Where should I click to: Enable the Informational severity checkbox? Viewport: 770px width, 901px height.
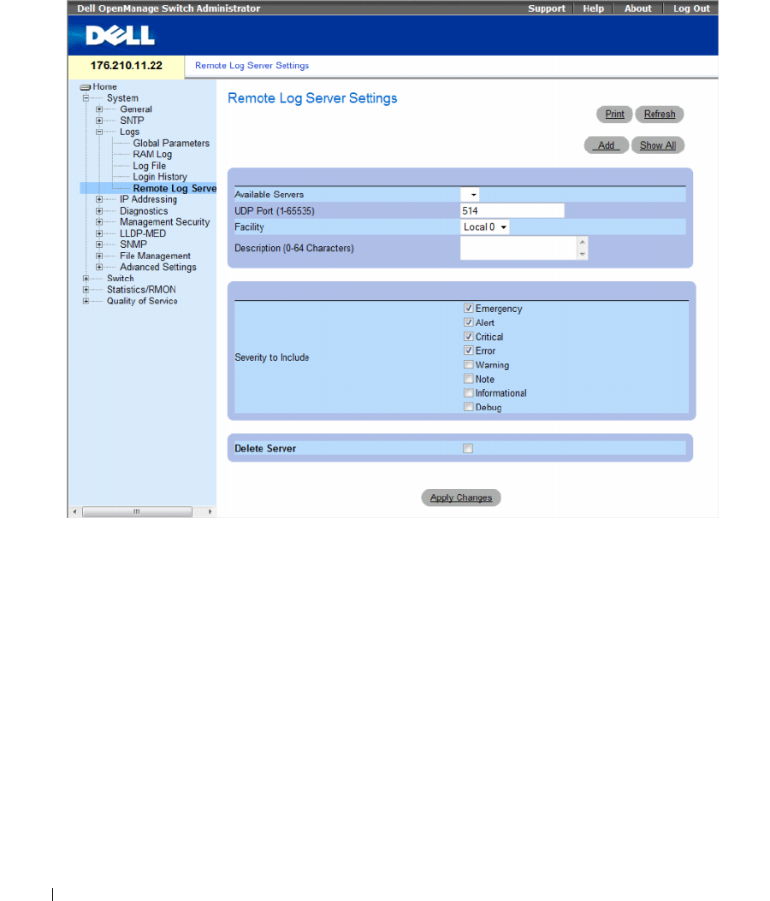[469, 393]
